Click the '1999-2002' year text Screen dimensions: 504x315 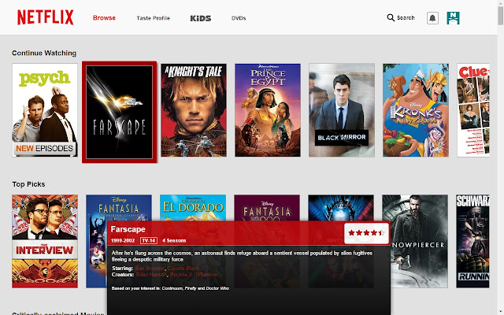pyautogui.click(x=123, y=240)
